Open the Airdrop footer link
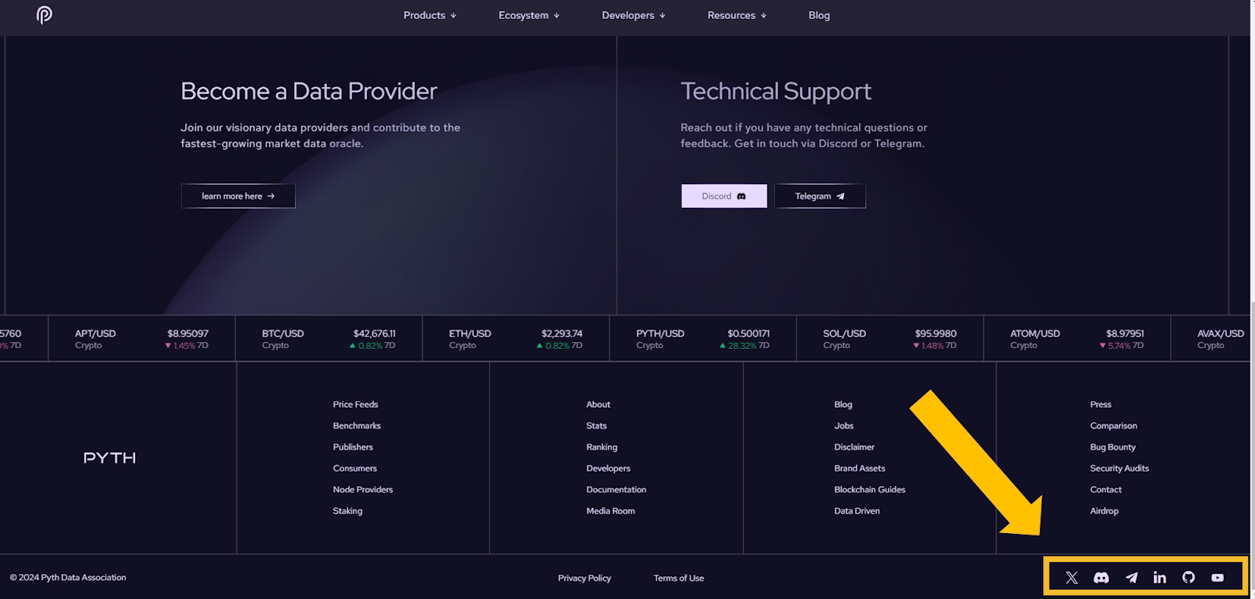1255x599 pixels. pyautogui.click(x=1104, y=510)
